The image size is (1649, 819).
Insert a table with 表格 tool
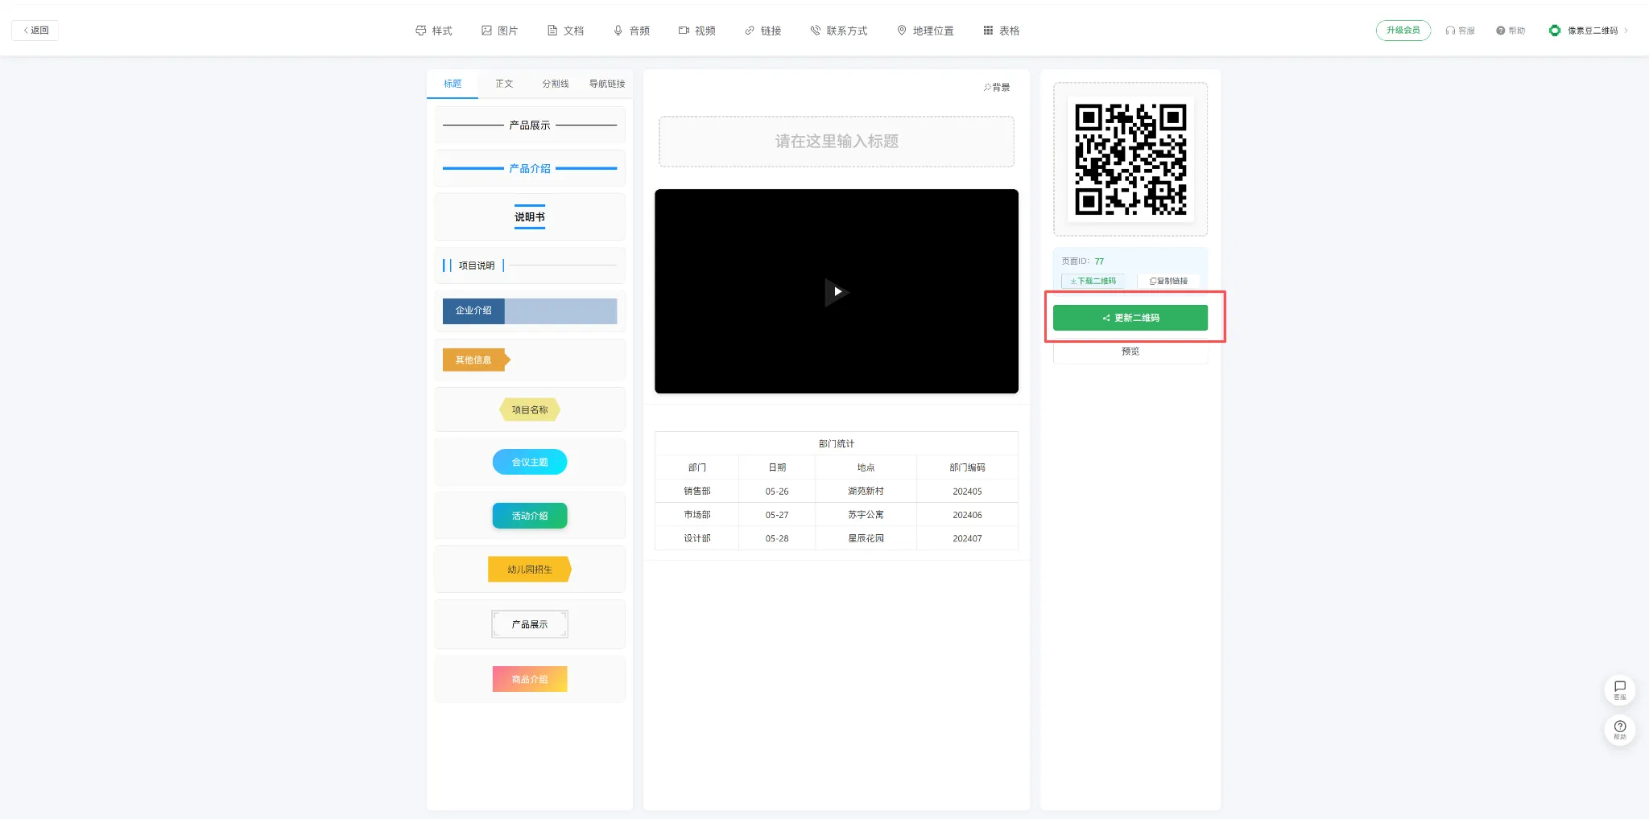[1002, 31]
